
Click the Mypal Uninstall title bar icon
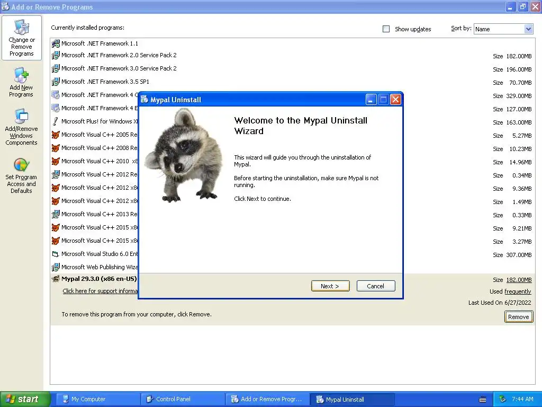144,100
